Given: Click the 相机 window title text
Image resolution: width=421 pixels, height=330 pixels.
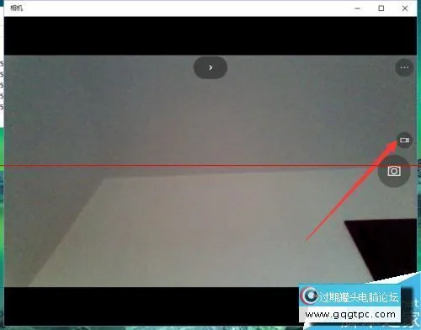Looking at the screenshot, I should 16,8.
